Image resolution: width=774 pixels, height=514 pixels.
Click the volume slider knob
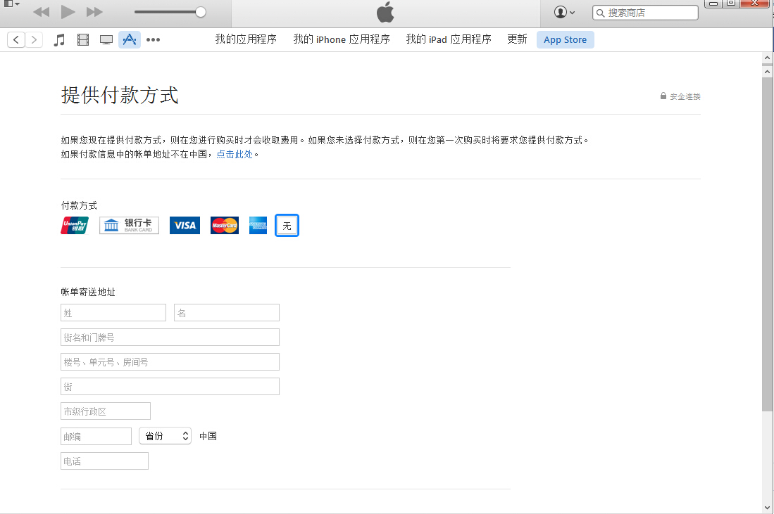click(x=201, y=12)
